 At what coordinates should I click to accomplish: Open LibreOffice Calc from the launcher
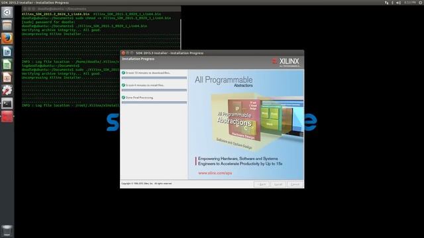7,65
